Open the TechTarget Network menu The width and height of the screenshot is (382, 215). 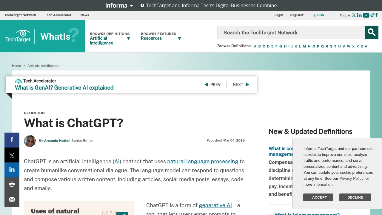pyautogui.click(x=20, y=15)
